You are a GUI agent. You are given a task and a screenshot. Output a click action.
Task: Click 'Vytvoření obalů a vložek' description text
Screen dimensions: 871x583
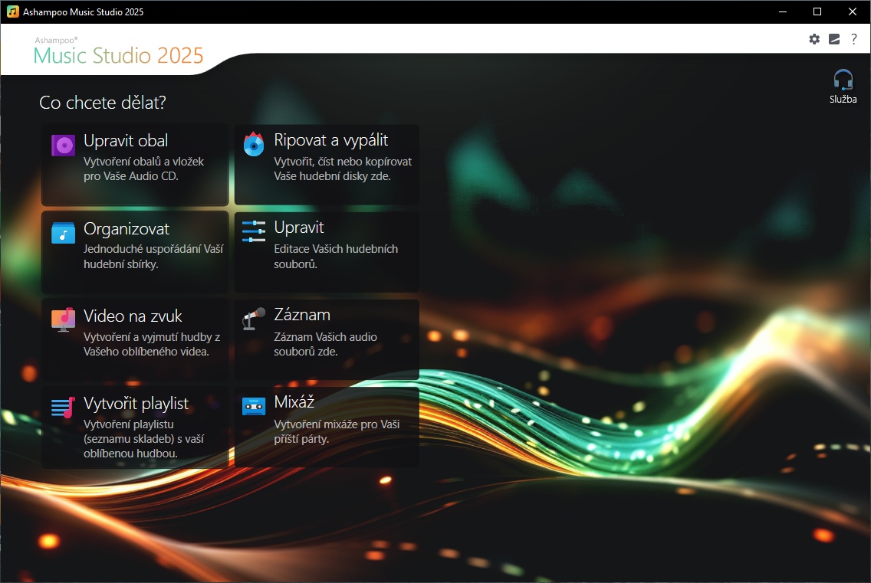pos(144,169)
